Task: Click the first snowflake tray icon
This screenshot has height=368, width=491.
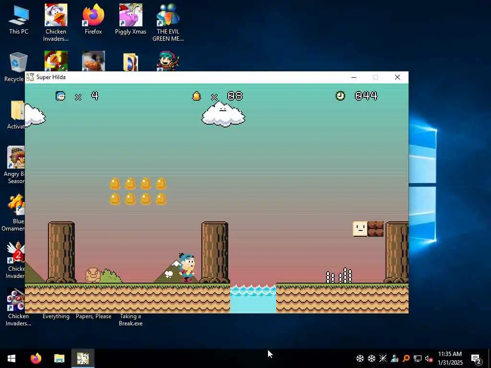Action: [360, 358]
